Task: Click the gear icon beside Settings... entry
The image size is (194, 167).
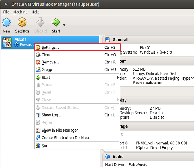Action: pyautogui.click(x=38, y=48)
